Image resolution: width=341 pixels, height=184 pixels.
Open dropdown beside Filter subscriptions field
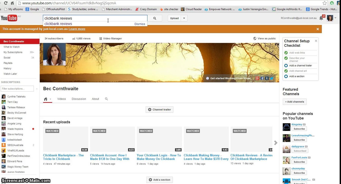click(37, 89)
